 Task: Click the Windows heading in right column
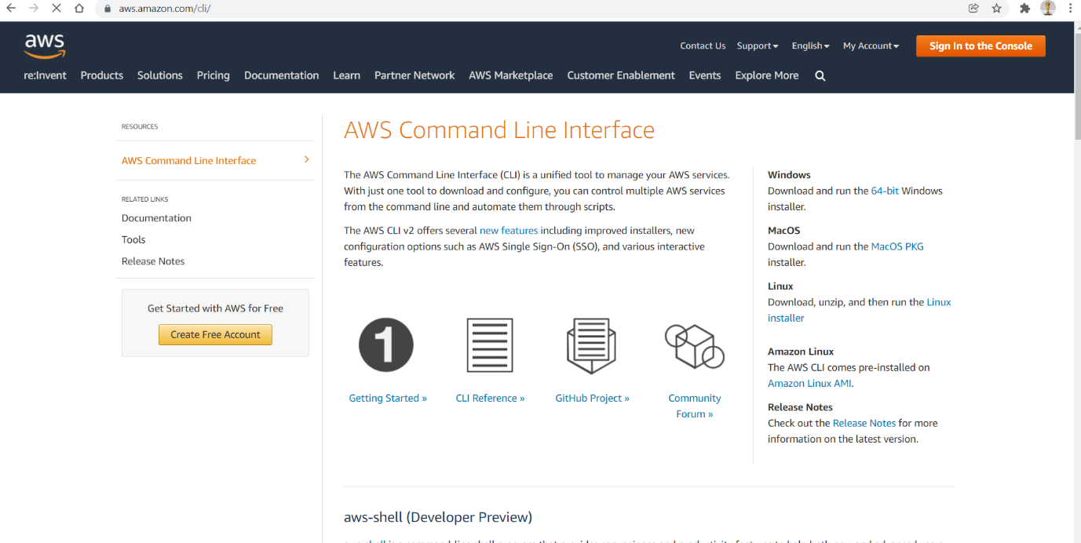pos(789,175)
